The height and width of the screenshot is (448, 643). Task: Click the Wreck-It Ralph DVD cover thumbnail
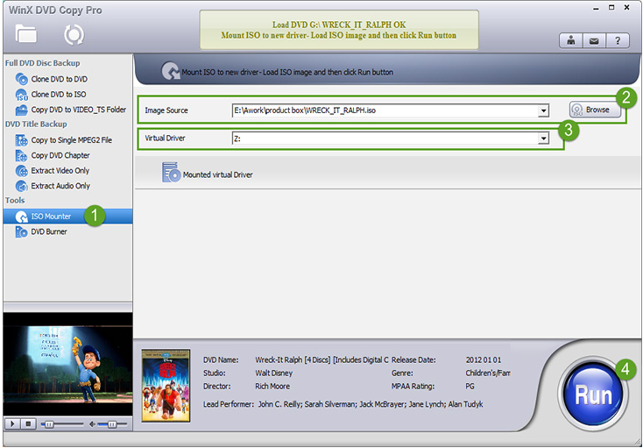click(166, 386)
